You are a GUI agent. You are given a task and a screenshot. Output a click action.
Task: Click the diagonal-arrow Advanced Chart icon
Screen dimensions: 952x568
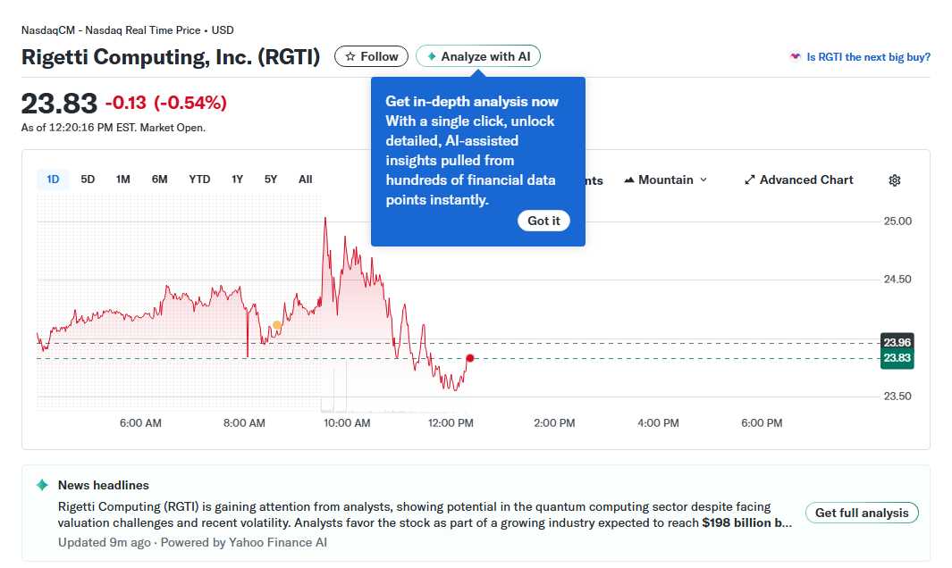749,180
